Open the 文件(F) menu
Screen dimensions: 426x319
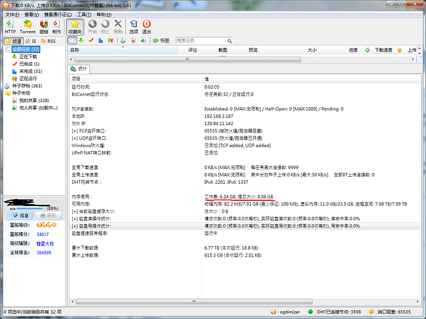[12, 15]
